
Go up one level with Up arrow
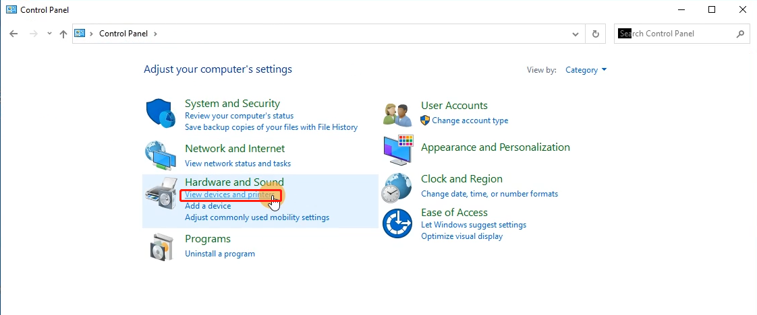point(63,34)
